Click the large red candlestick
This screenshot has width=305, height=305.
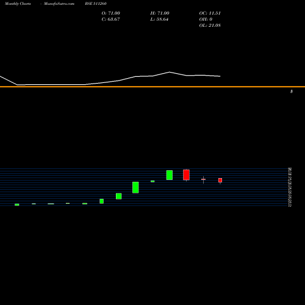pyautogui.click(x=186, y=175)
